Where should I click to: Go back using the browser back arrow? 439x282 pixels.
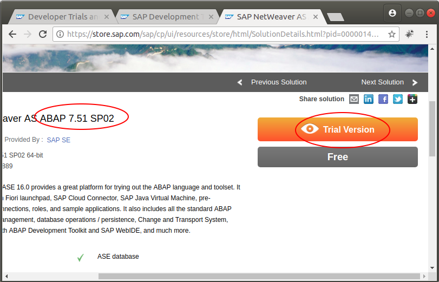coord(12,34)
